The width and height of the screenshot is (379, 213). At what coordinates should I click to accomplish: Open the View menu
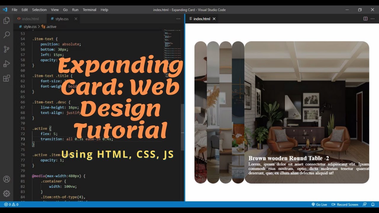pyautogui.click(x=55, y=10)
